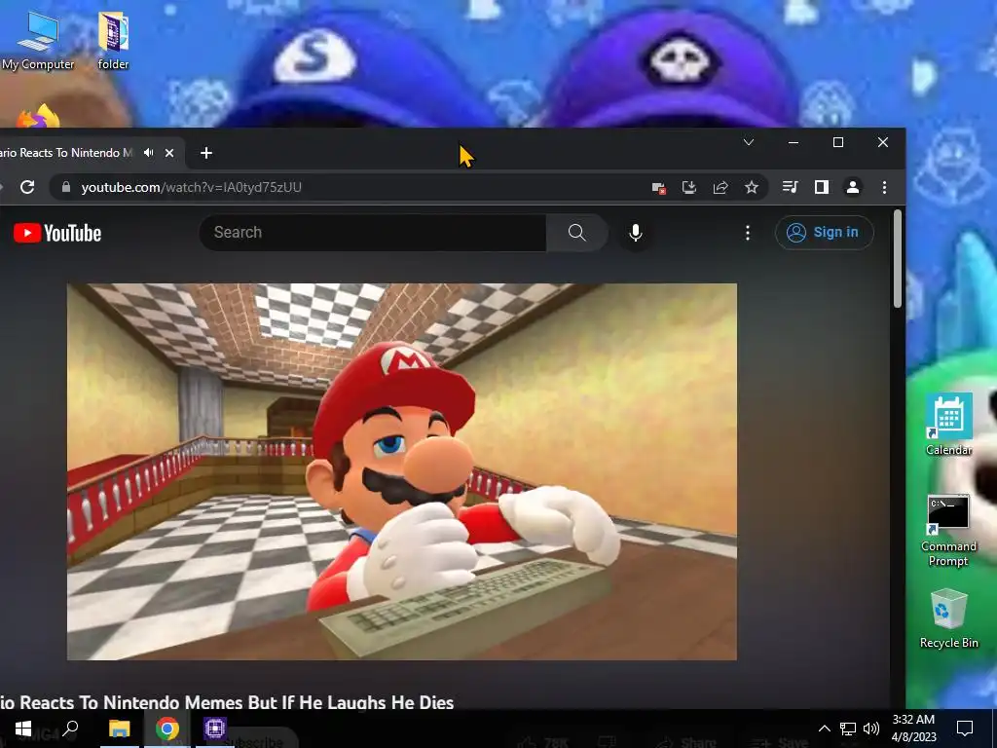Open the Windows Start menu

click(23, 729)
